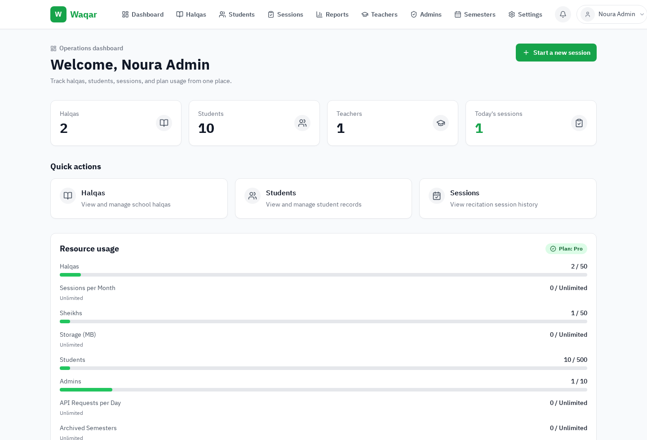Image resolution: width=647 pixels, height=440 pixels.
Task: Start a new session
Action: pos(556,53)
